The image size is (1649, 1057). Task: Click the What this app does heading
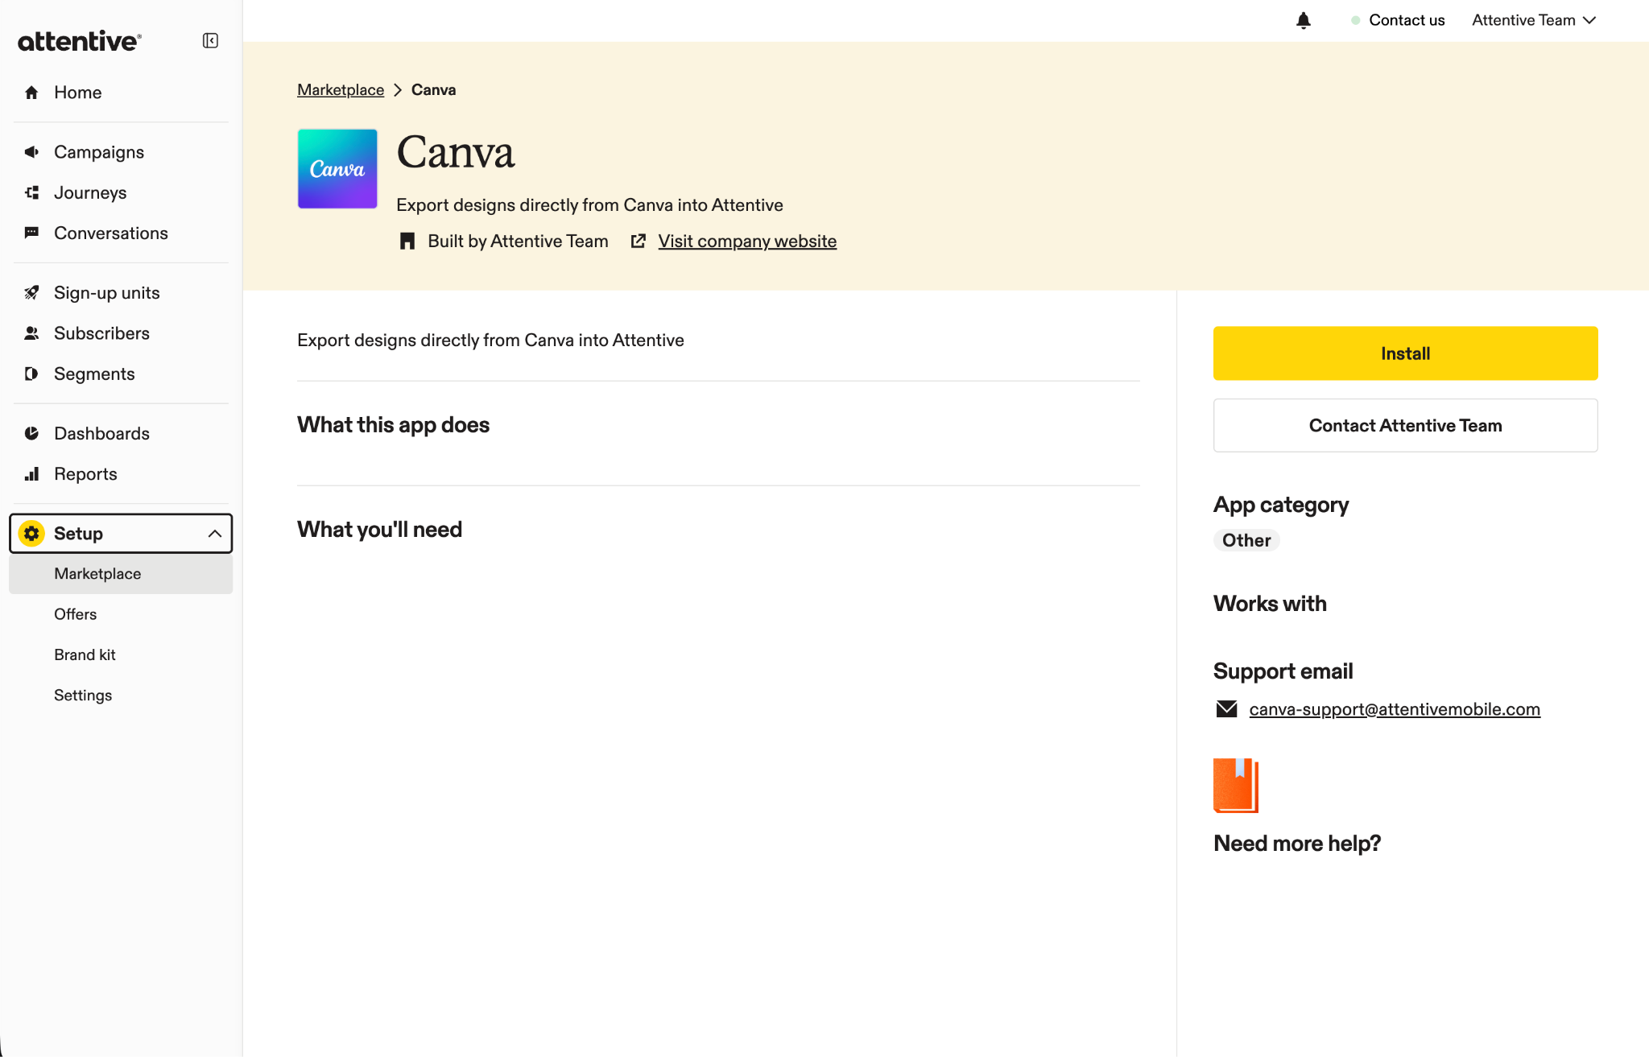click(x=393, y=424)
